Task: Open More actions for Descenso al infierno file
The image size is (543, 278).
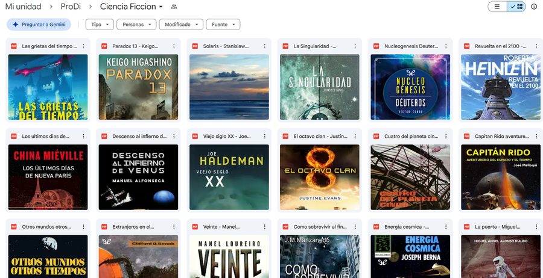Action: pyautogui.click(x=174, y=137)
